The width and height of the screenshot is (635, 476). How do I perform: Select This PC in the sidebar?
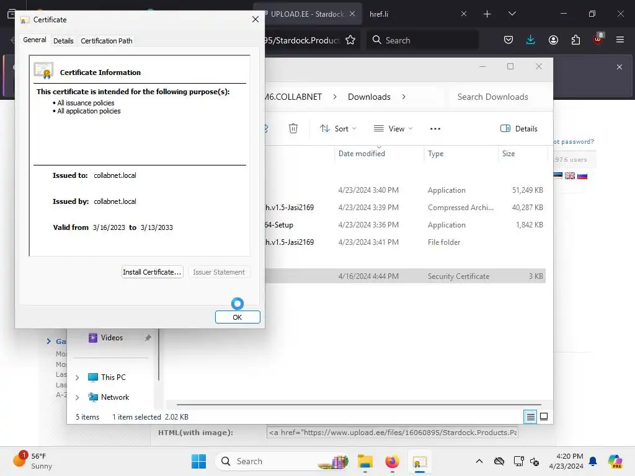tap(107, 377)
